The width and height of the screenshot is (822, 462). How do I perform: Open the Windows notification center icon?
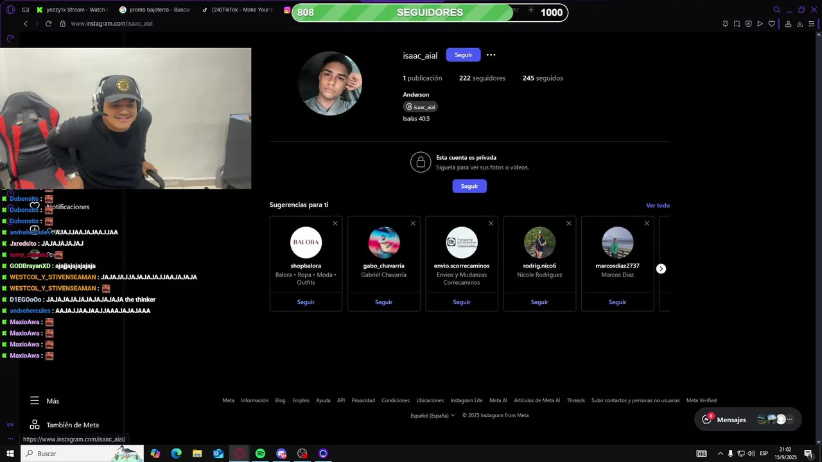pos(809,454)
